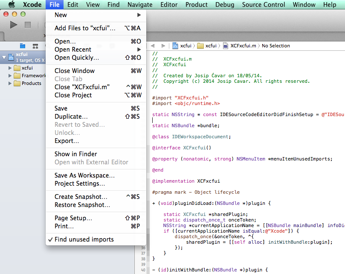Open the Edit menu
This screenshot has height=274, width=345.
[72, 4]
